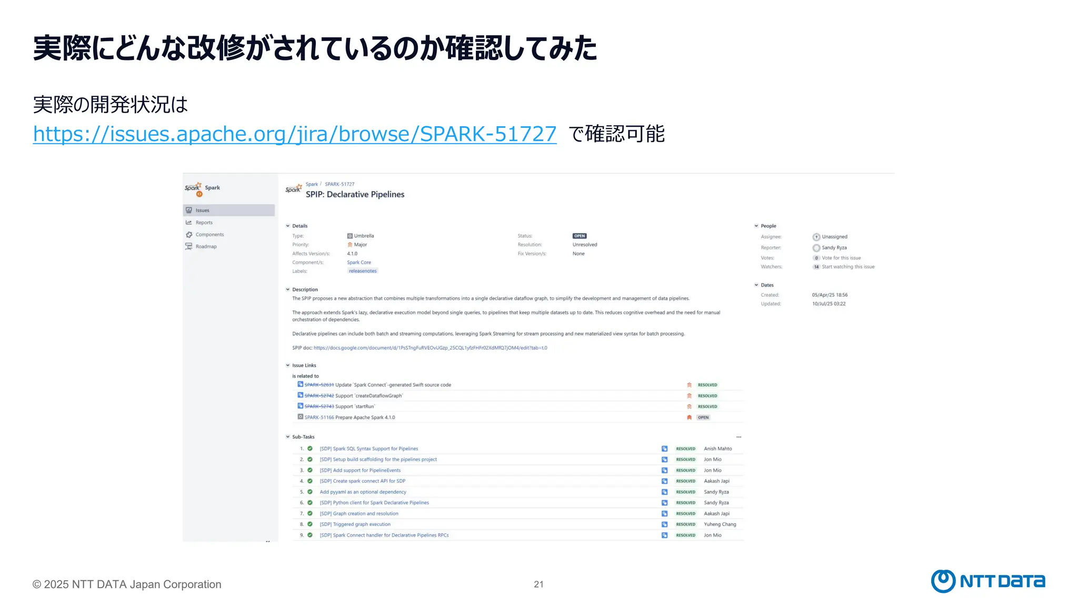Open the SPIP doc Google Docs link
The image size is (1078, 606).
tap(431, 348)
